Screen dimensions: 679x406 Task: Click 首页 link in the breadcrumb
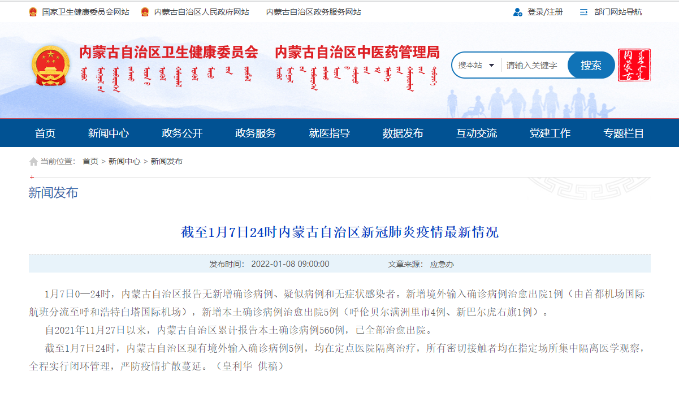click(90, 162)
